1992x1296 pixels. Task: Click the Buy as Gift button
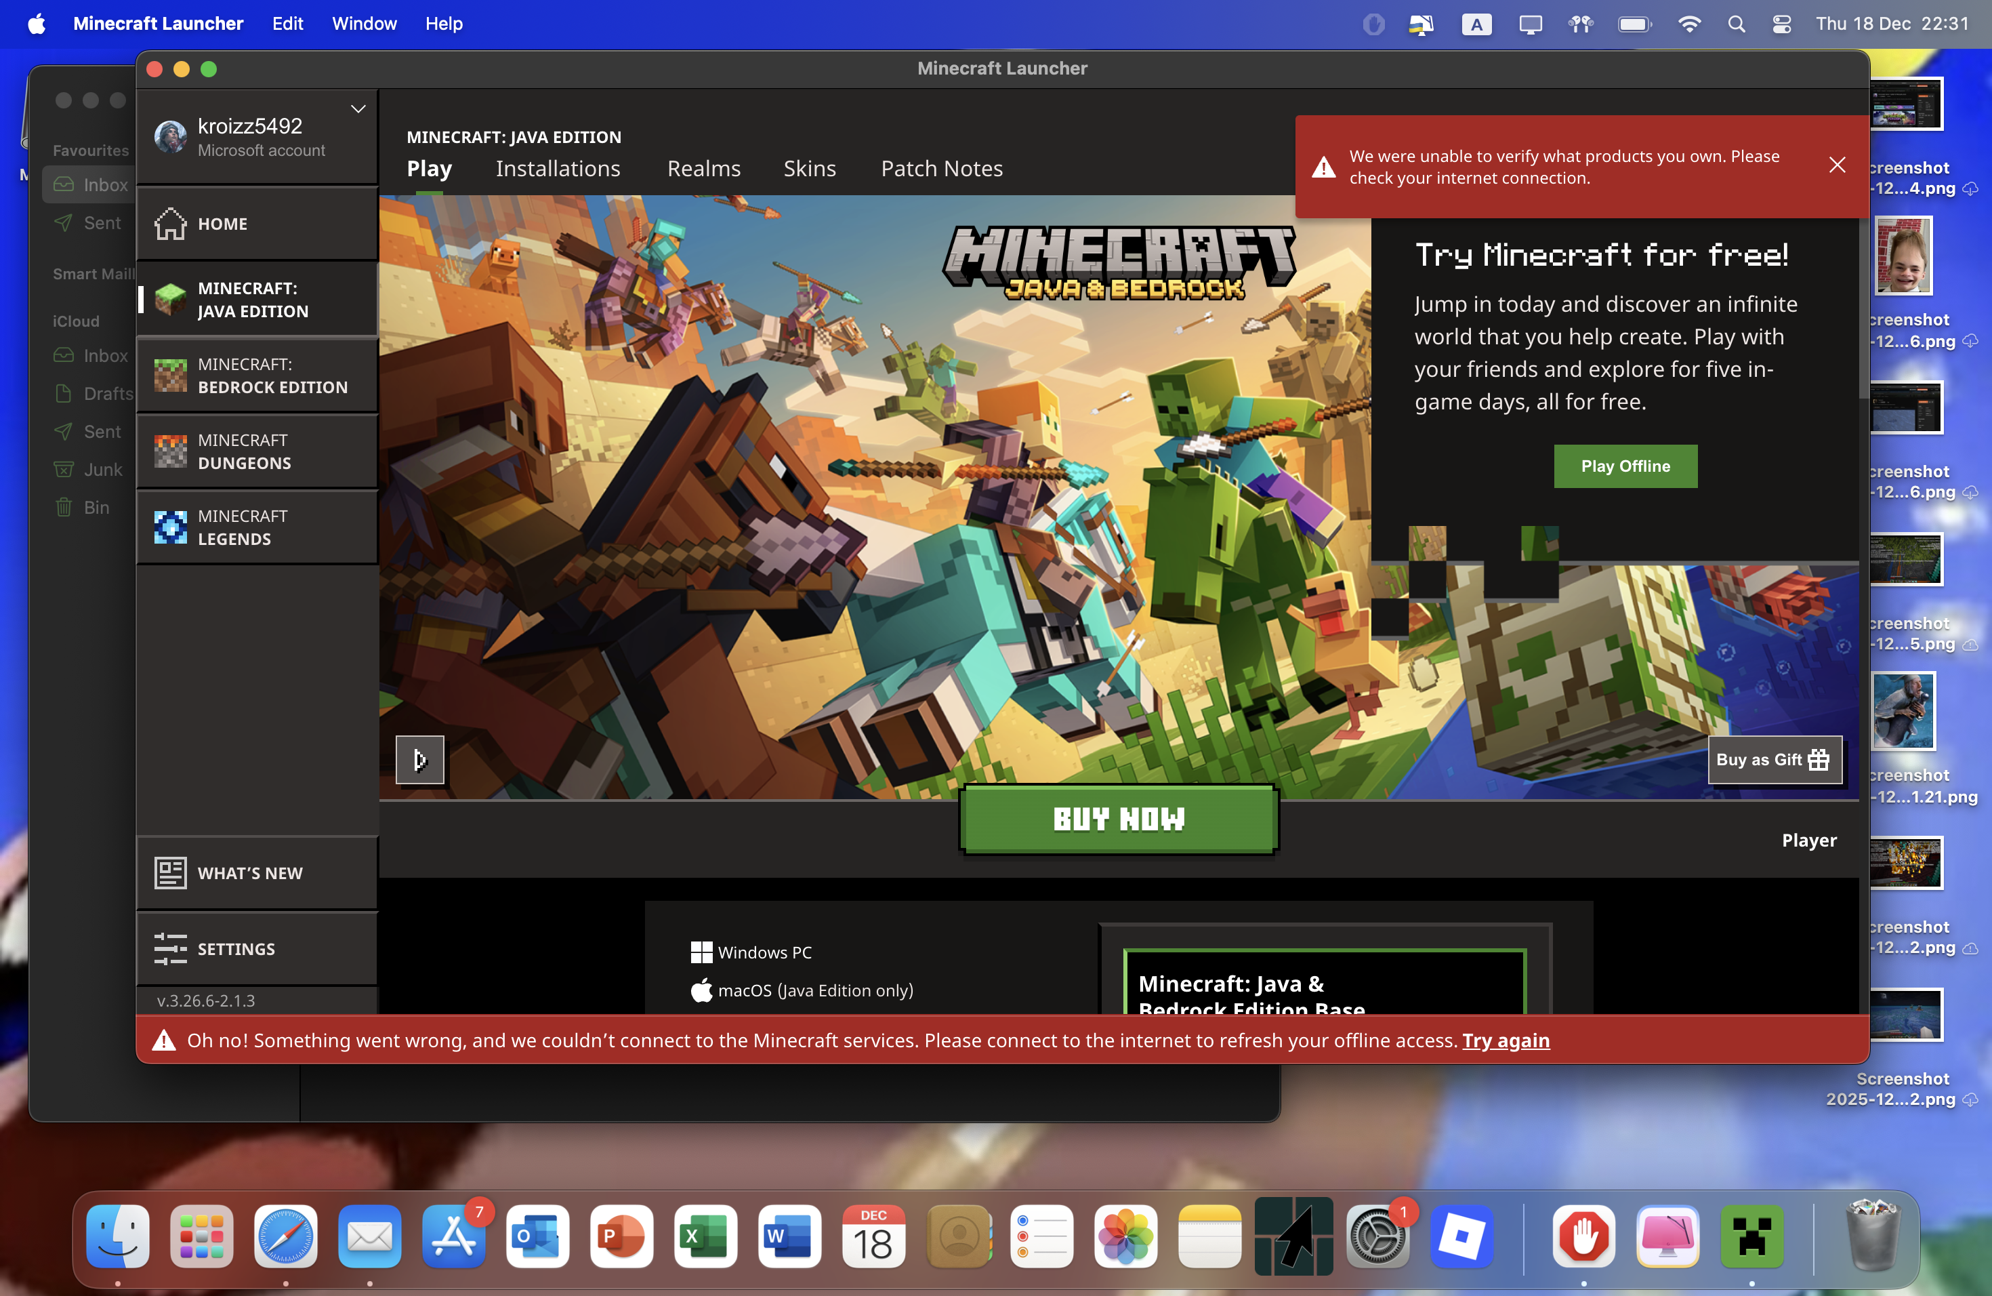coord(1774,759)
